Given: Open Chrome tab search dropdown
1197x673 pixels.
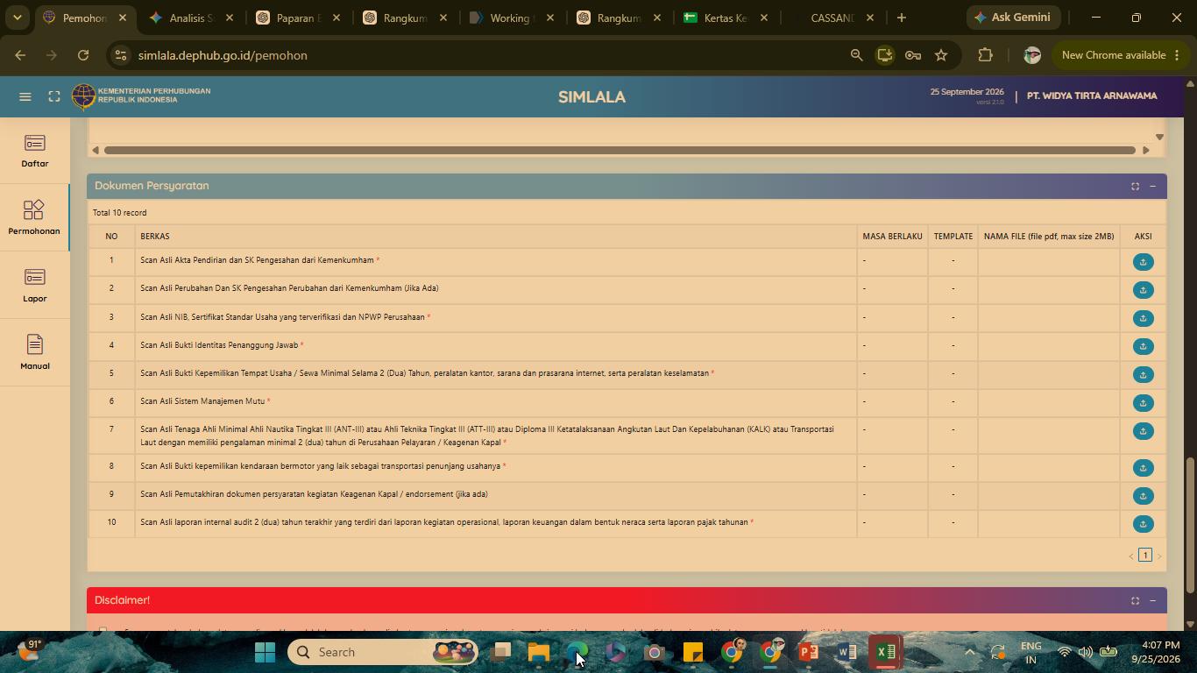Looking at the screenshot, I should [x=17, y=18].
